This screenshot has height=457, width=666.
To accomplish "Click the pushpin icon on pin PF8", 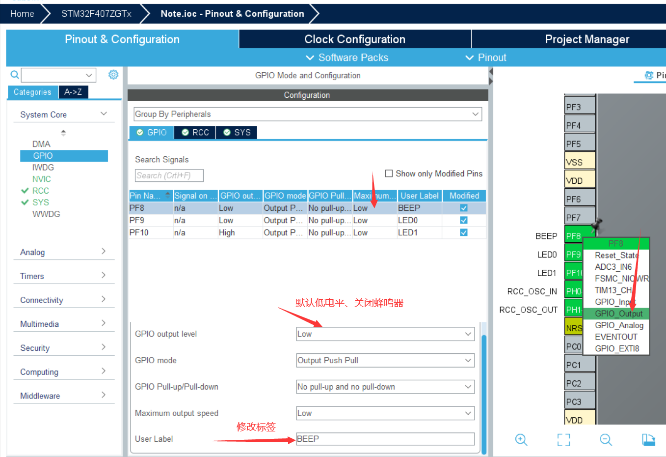I will [x=597, y=225].
